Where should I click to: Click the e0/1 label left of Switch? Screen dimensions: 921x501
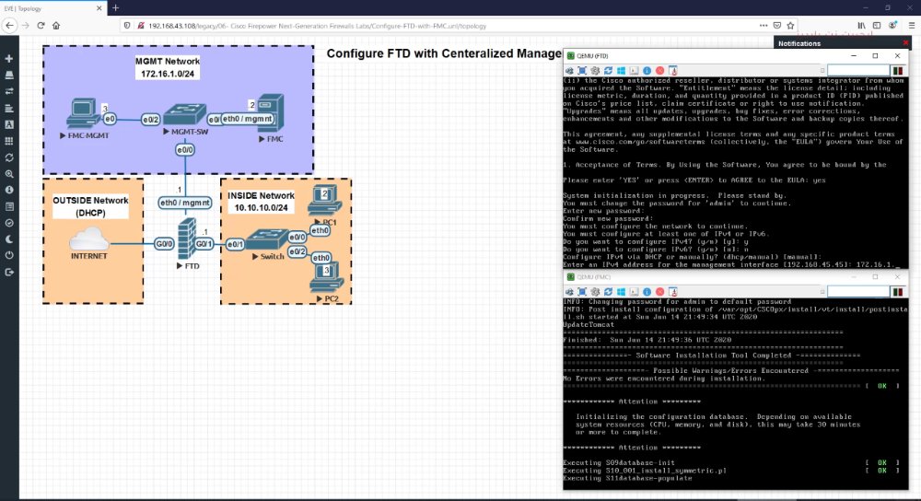pyautogui.click(x=235, y=244)
